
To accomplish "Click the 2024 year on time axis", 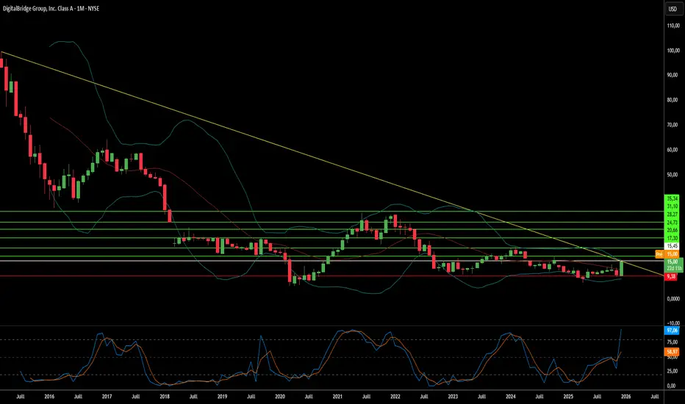I will (511, 397).
